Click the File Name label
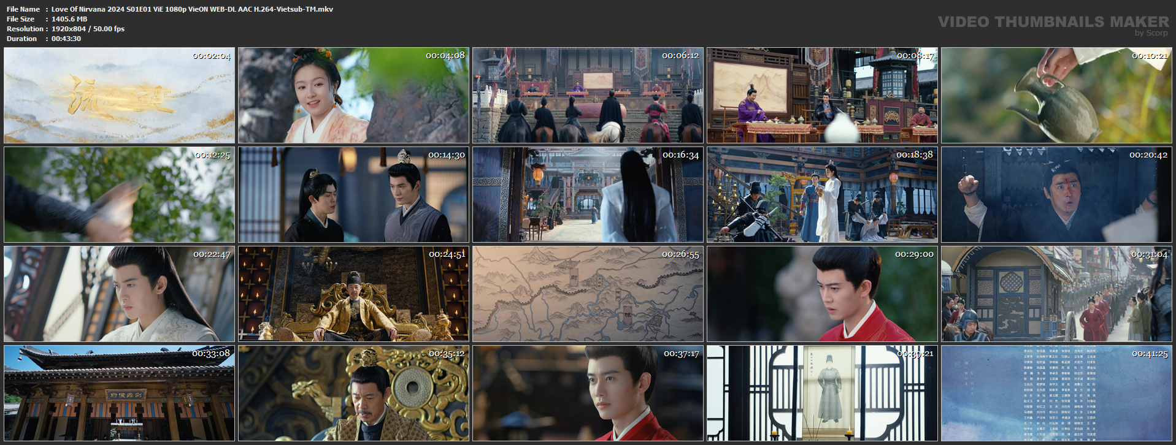 pos(23,9)
